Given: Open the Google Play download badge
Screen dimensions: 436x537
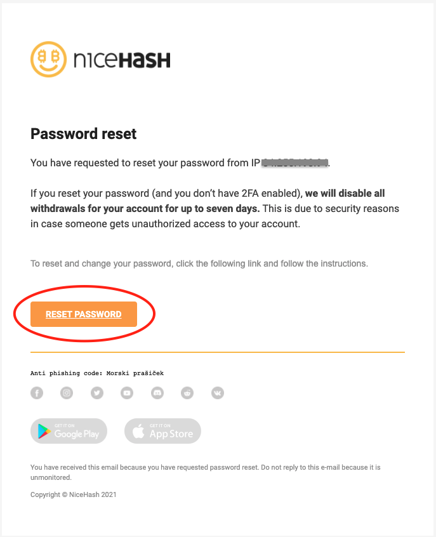Looking at the screenshot, I should click(x=69, y=431).
